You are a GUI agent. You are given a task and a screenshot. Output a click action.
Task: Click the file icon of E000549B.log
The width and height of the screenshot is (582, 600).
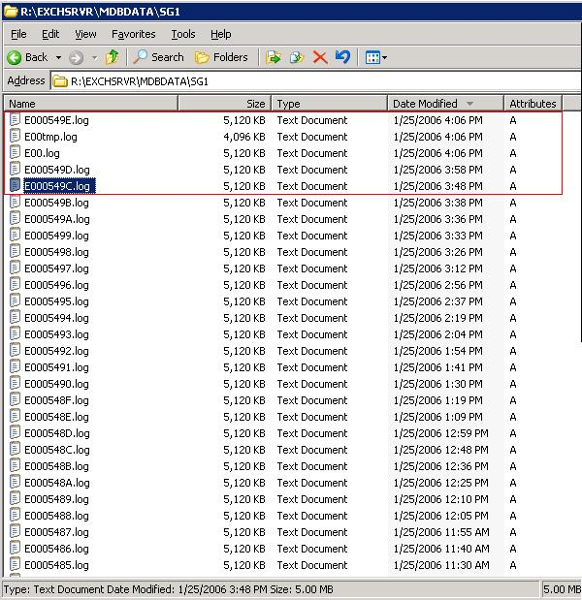[15, 202]
